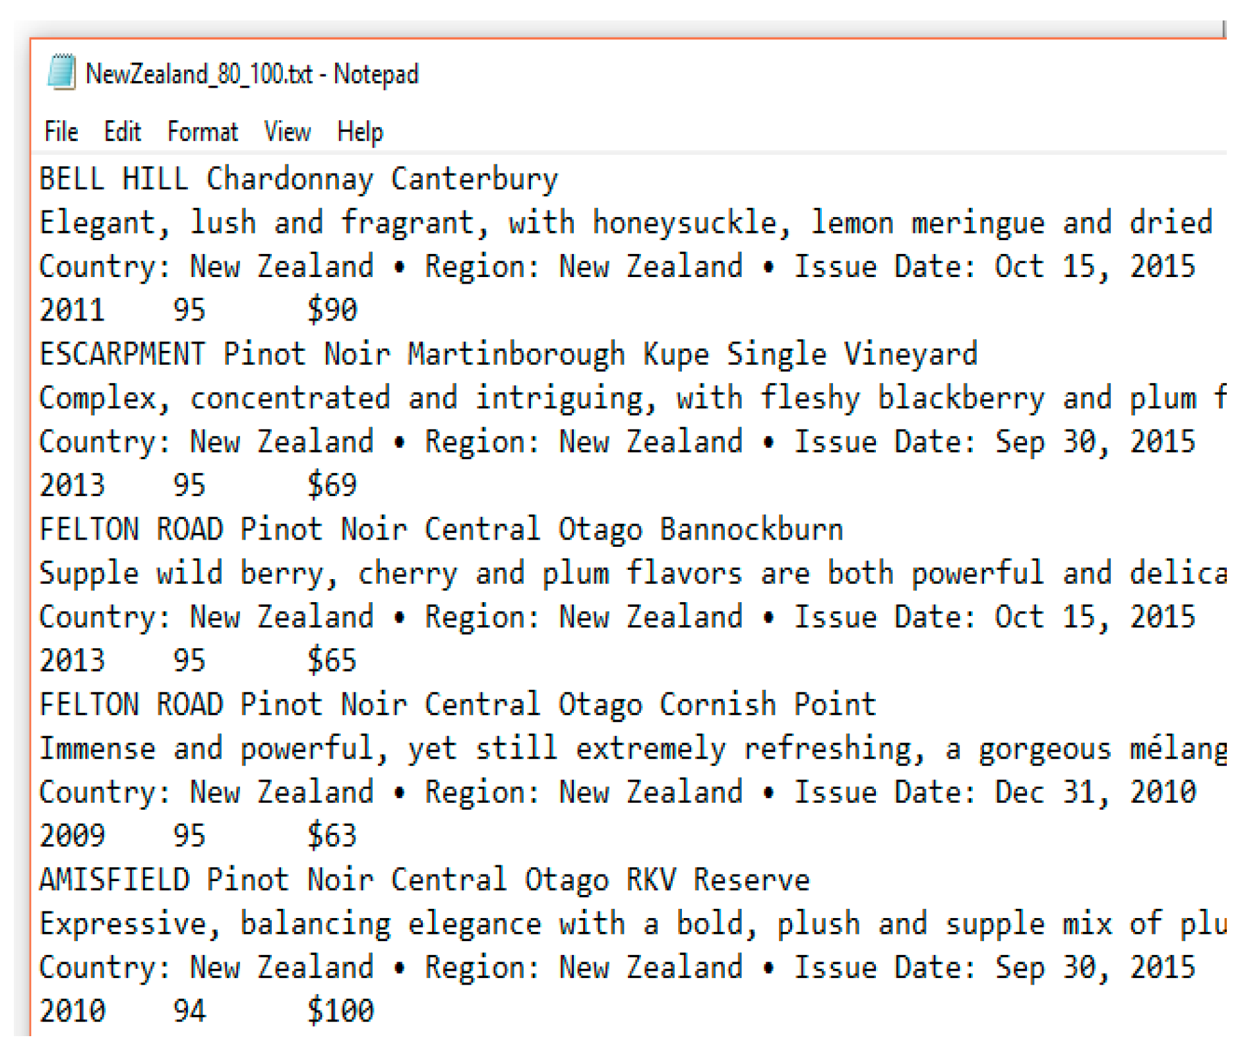Click the line starting 'Complex, concentrated and intriguing'
Viewport: 1238px width, 1050px height.
tap(633, 398)
